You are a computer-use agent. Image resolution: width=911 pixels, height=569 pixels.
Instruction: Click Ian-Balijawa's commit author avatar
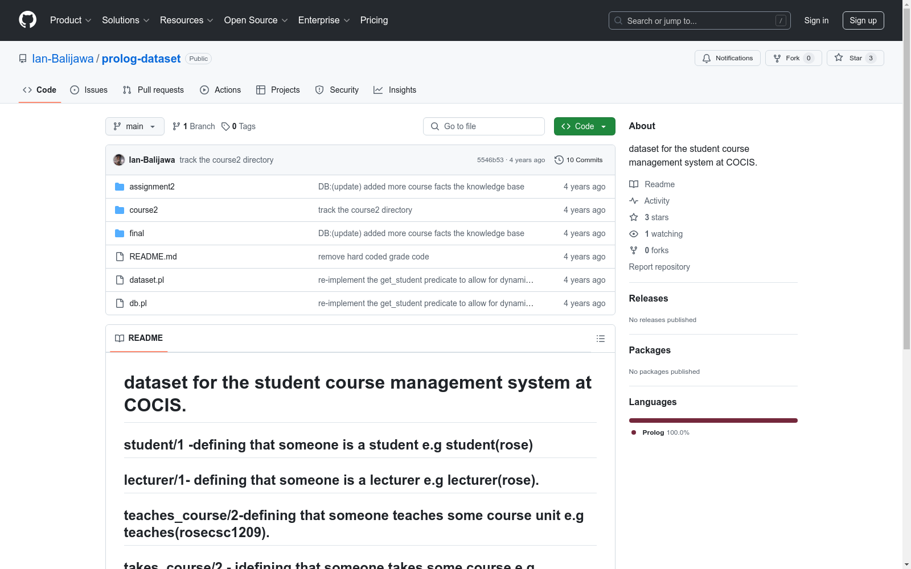[x=119, y=160]
